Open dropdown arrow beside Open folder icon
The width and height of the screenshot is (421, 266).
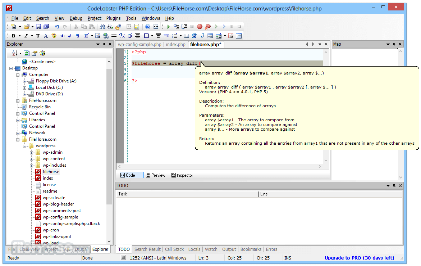(x=32, y=27)
